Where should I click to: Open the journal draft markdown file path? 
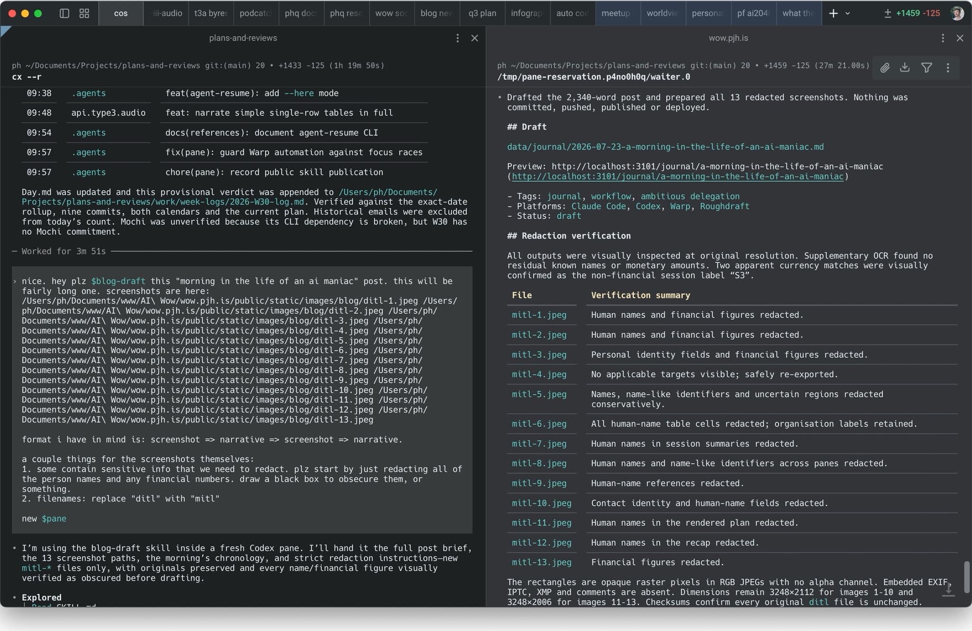click(665, 147)
